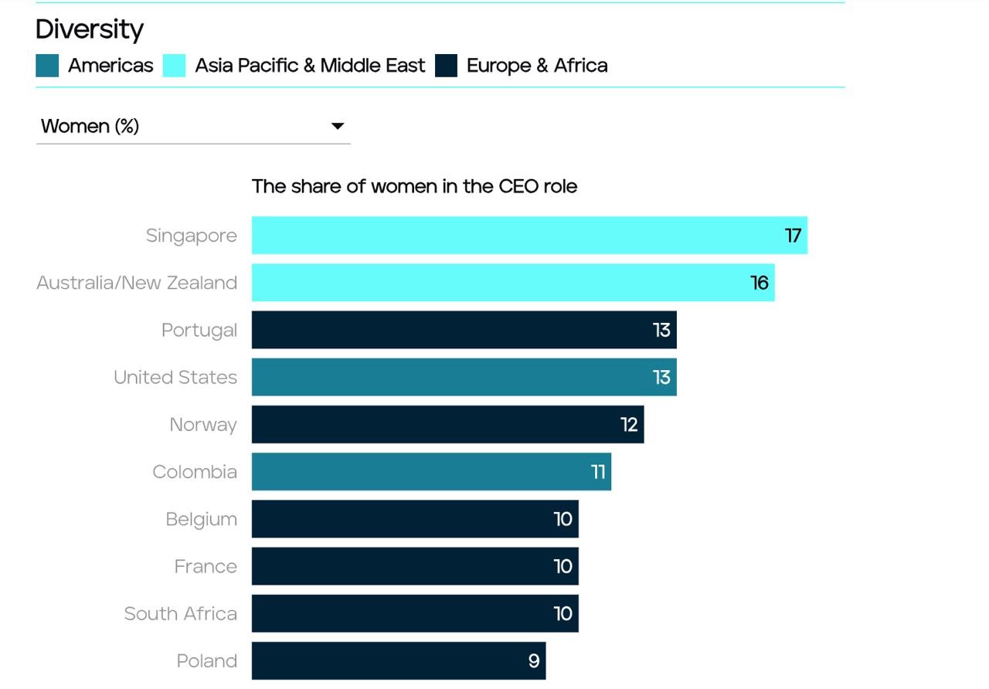Open the Women (%) dropdown

[x=192, y=126]
